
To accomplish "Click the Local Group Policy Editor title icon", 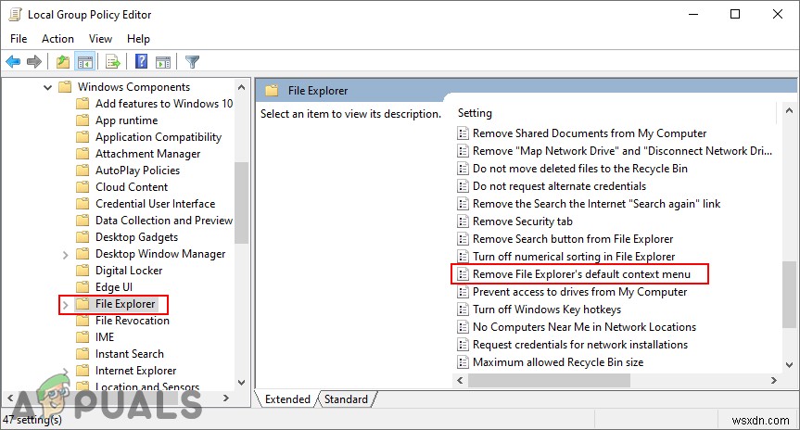I will 15,14.
